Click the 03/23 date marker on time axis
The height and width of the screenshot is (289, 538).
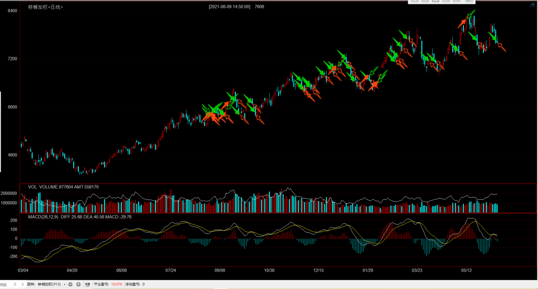pyautogui.click(x=417, y=271)
